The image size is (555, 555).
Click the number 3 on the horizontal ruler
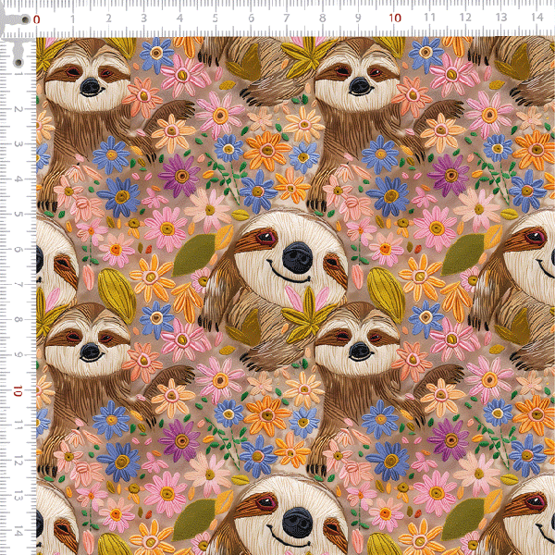[143, 18]
